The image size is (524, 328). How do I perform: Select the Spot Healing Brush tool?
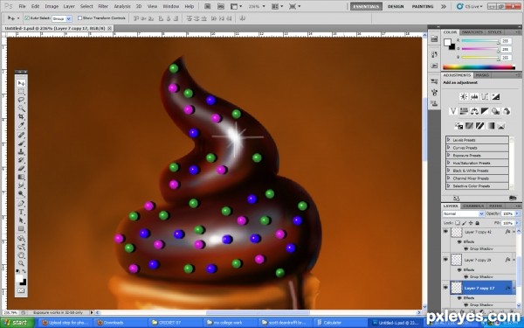click(21, 135)
